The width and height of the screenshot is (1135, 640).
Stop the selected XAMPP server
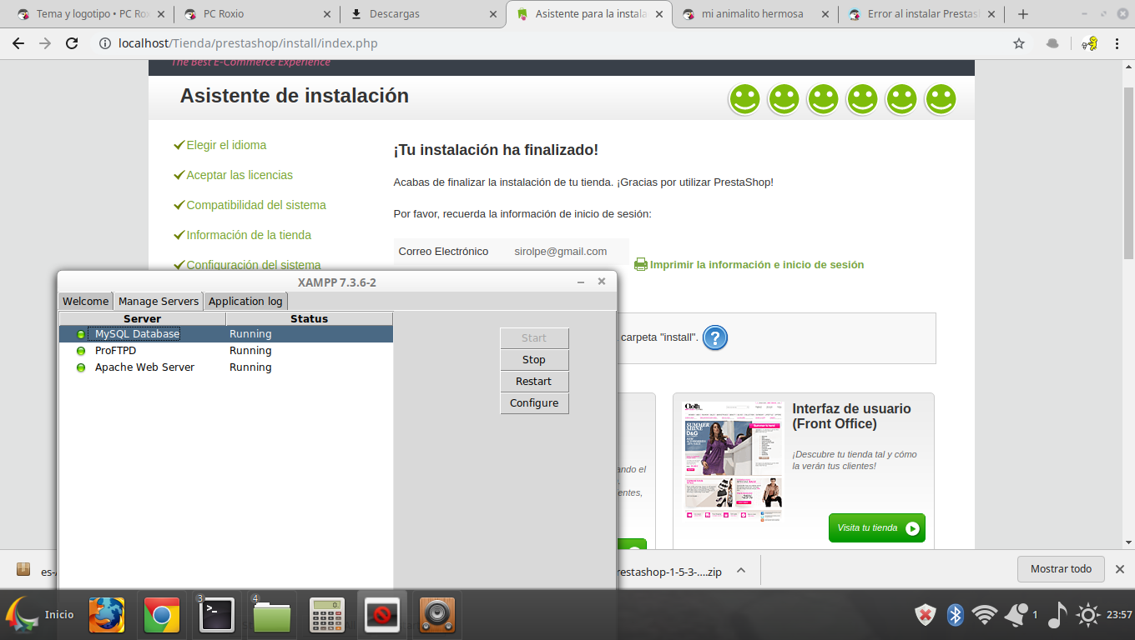click(534, 360)
